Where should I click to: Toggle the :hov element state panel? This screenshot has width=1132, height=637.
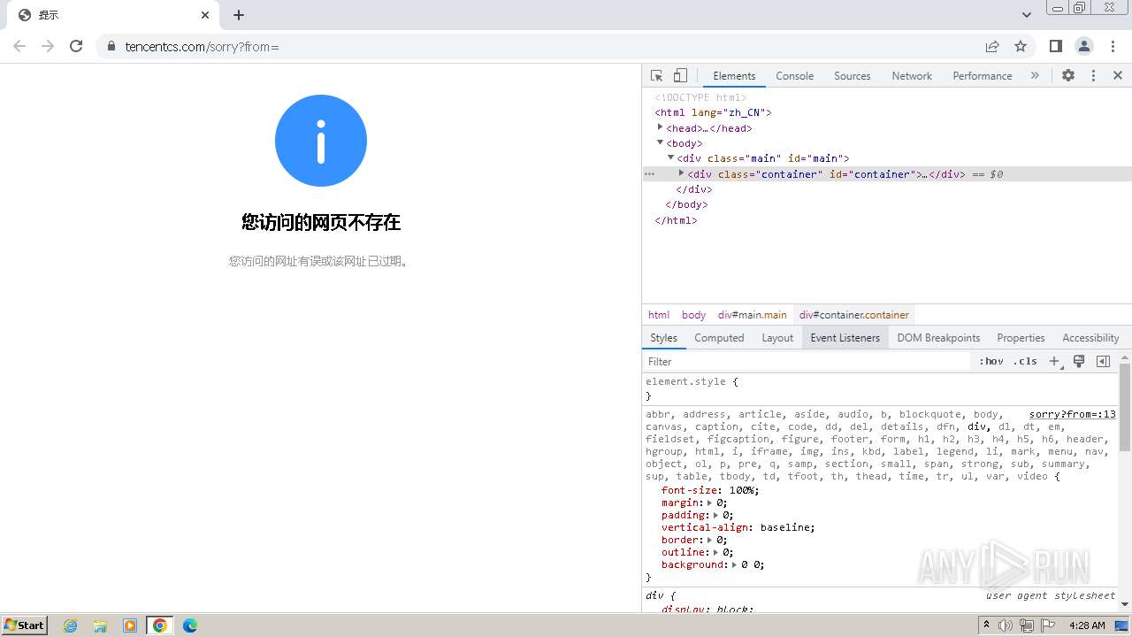coord(990,361)
